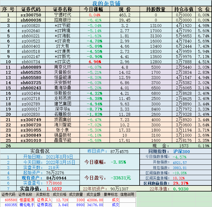Click the *ST康美 cell

point(62,51)
